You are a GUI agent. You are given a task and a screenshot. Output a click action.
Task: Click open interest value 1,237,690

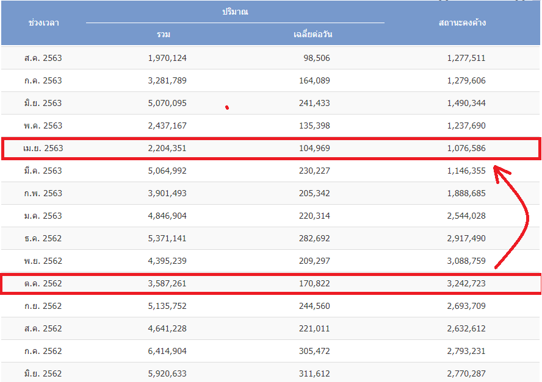click(x=466, y=126)
